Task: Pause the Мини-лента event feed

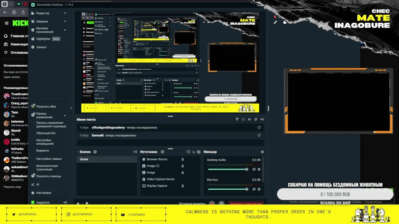Action: tap(243, 119)
